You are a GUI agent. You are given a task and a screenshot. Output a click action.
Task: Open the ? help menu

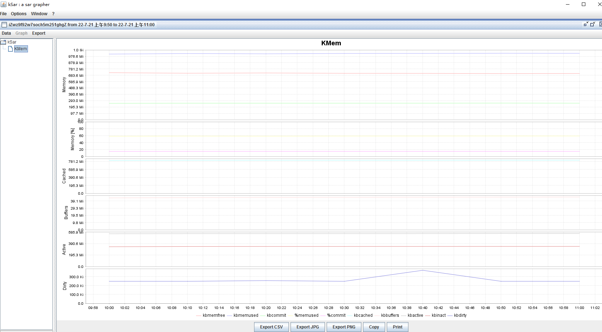point(53,14)
